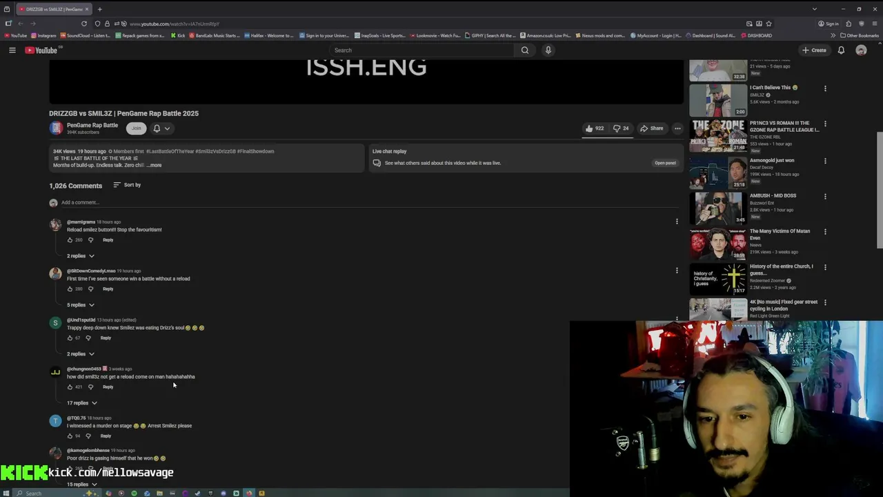Click the search magnifier button
This screenshot has height=497, width=883.
coord(525,50)
